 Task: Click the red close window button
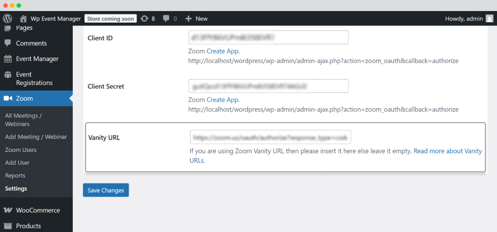(x=6, y=6)
